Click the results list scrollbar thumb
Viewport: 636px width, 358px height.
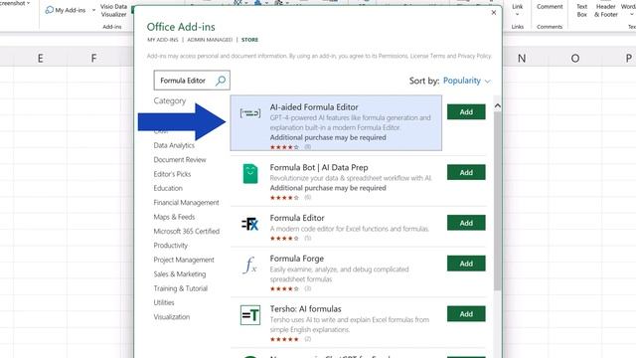pyautogui.click(x=497, y=201)
